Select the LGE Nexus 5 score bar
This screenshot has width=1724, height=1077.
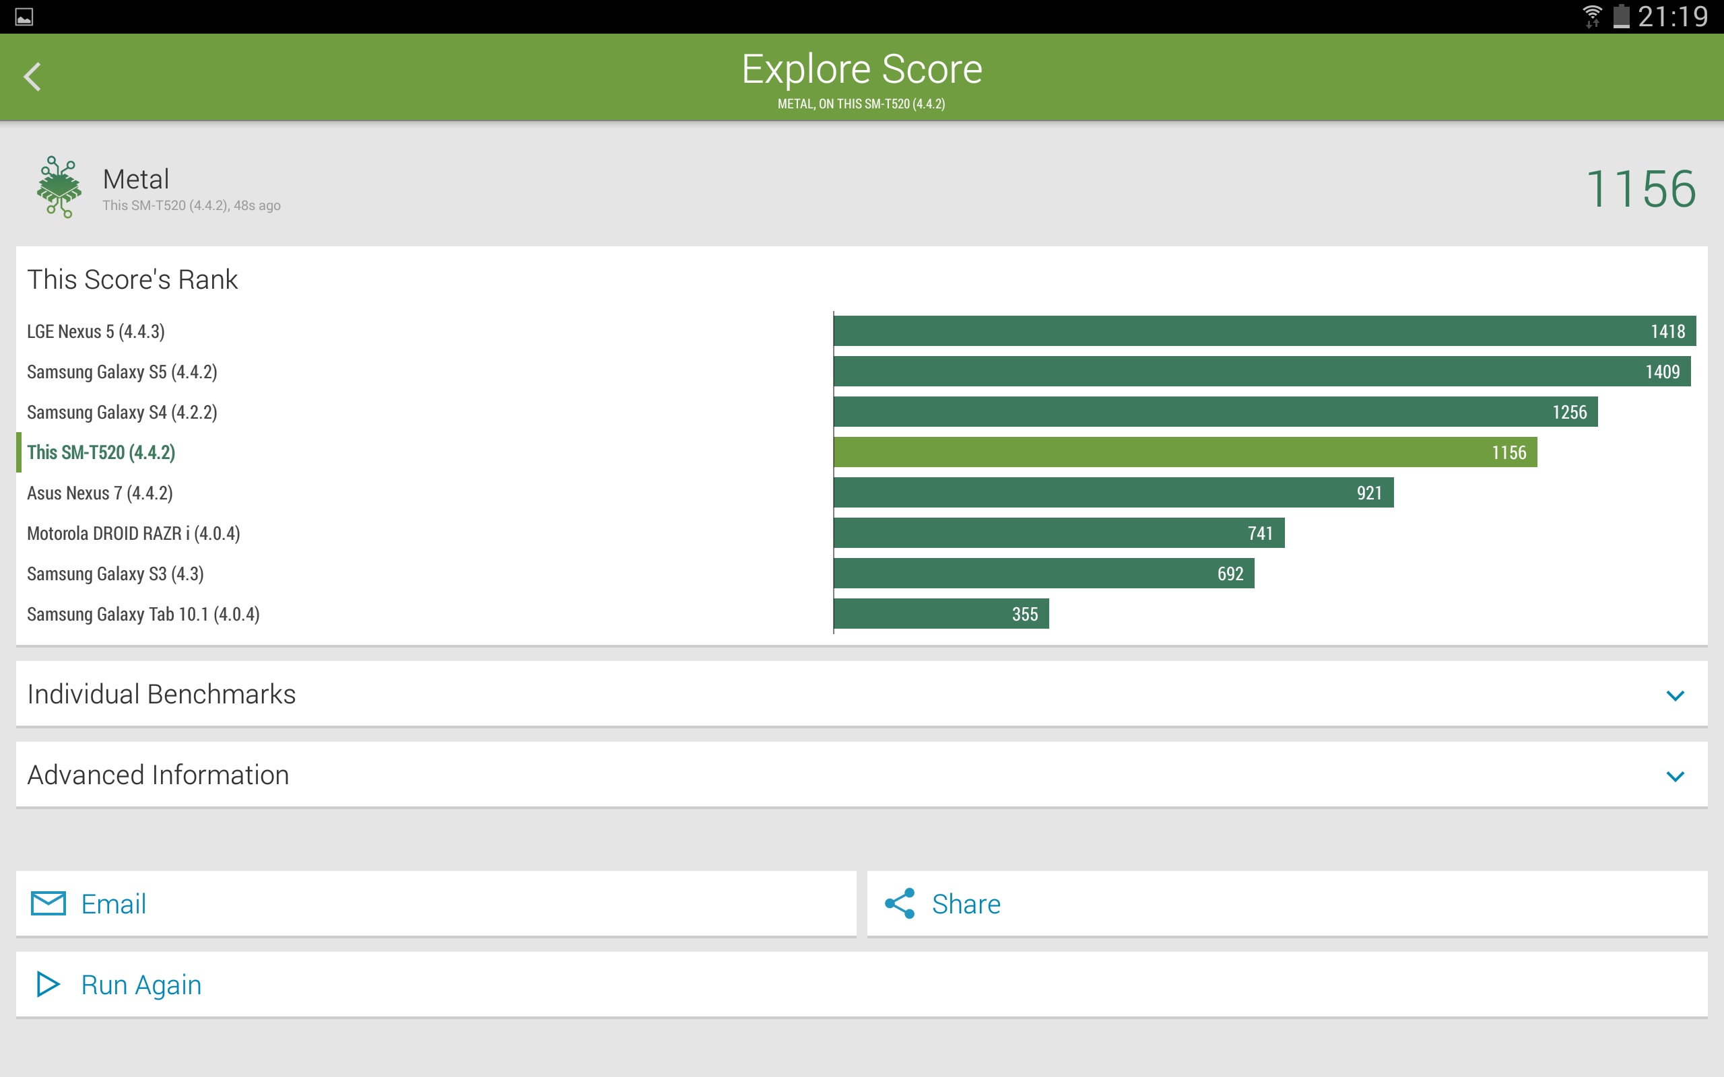[1264, 331]
